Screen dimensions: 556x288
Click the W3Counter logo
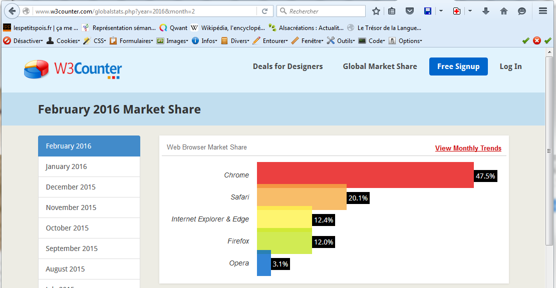coord(73,69)
